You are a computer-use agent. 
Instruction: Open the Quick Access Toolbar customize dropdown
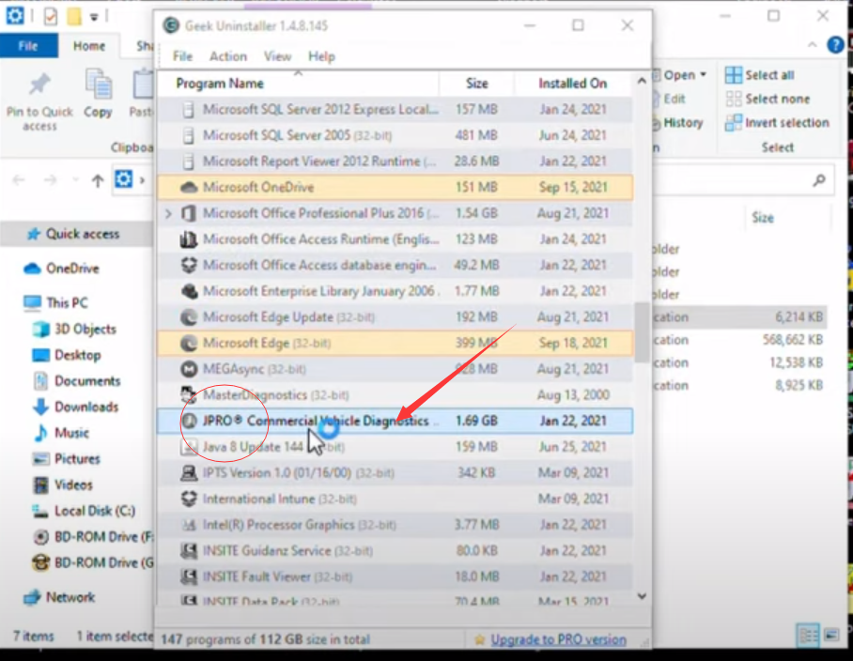tap(94, 17)
